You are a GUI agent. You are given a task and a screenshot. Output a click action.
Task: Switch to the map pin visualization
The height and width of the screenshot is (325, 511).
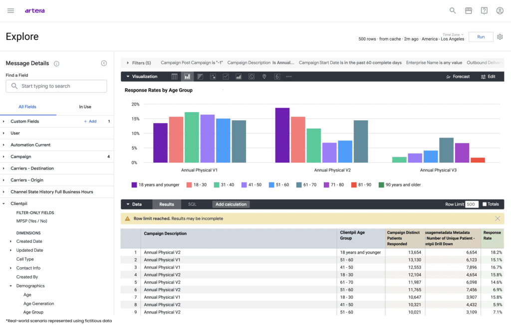pos(264,77)
